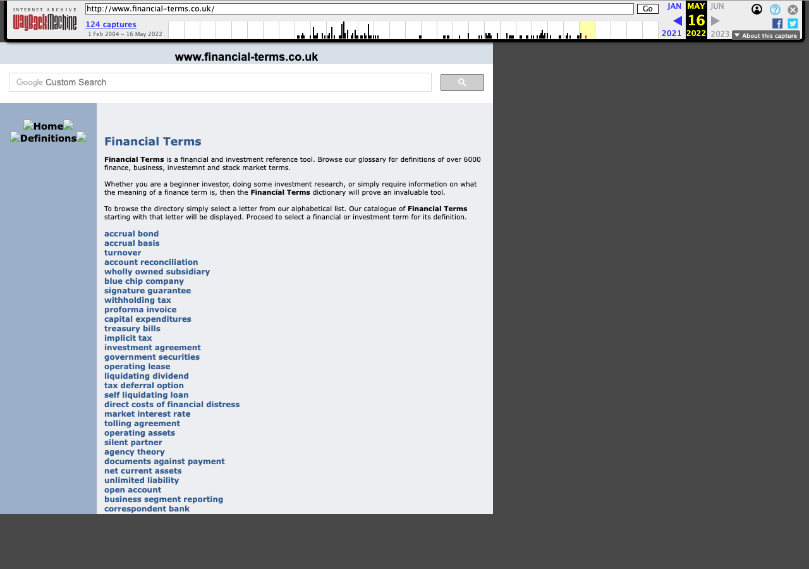The width and height of the screenshot is (809, 569).
Task: Click the next capture arrow
Action: [715, 20]
